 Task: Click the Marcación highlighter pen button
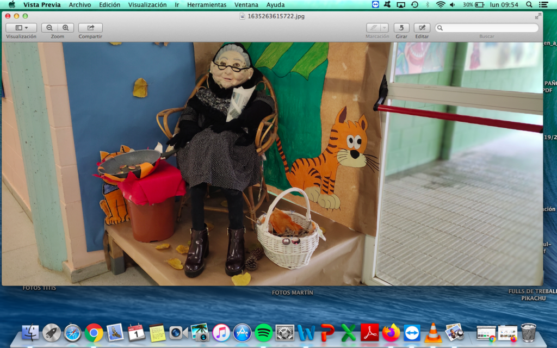pyautogui.click(x=373, y=28)
